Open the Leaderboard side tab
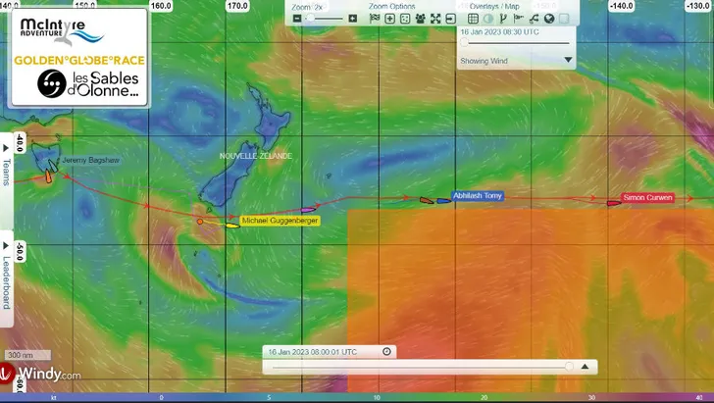Viewport: 714px width, 403px height. pos(6,281)
